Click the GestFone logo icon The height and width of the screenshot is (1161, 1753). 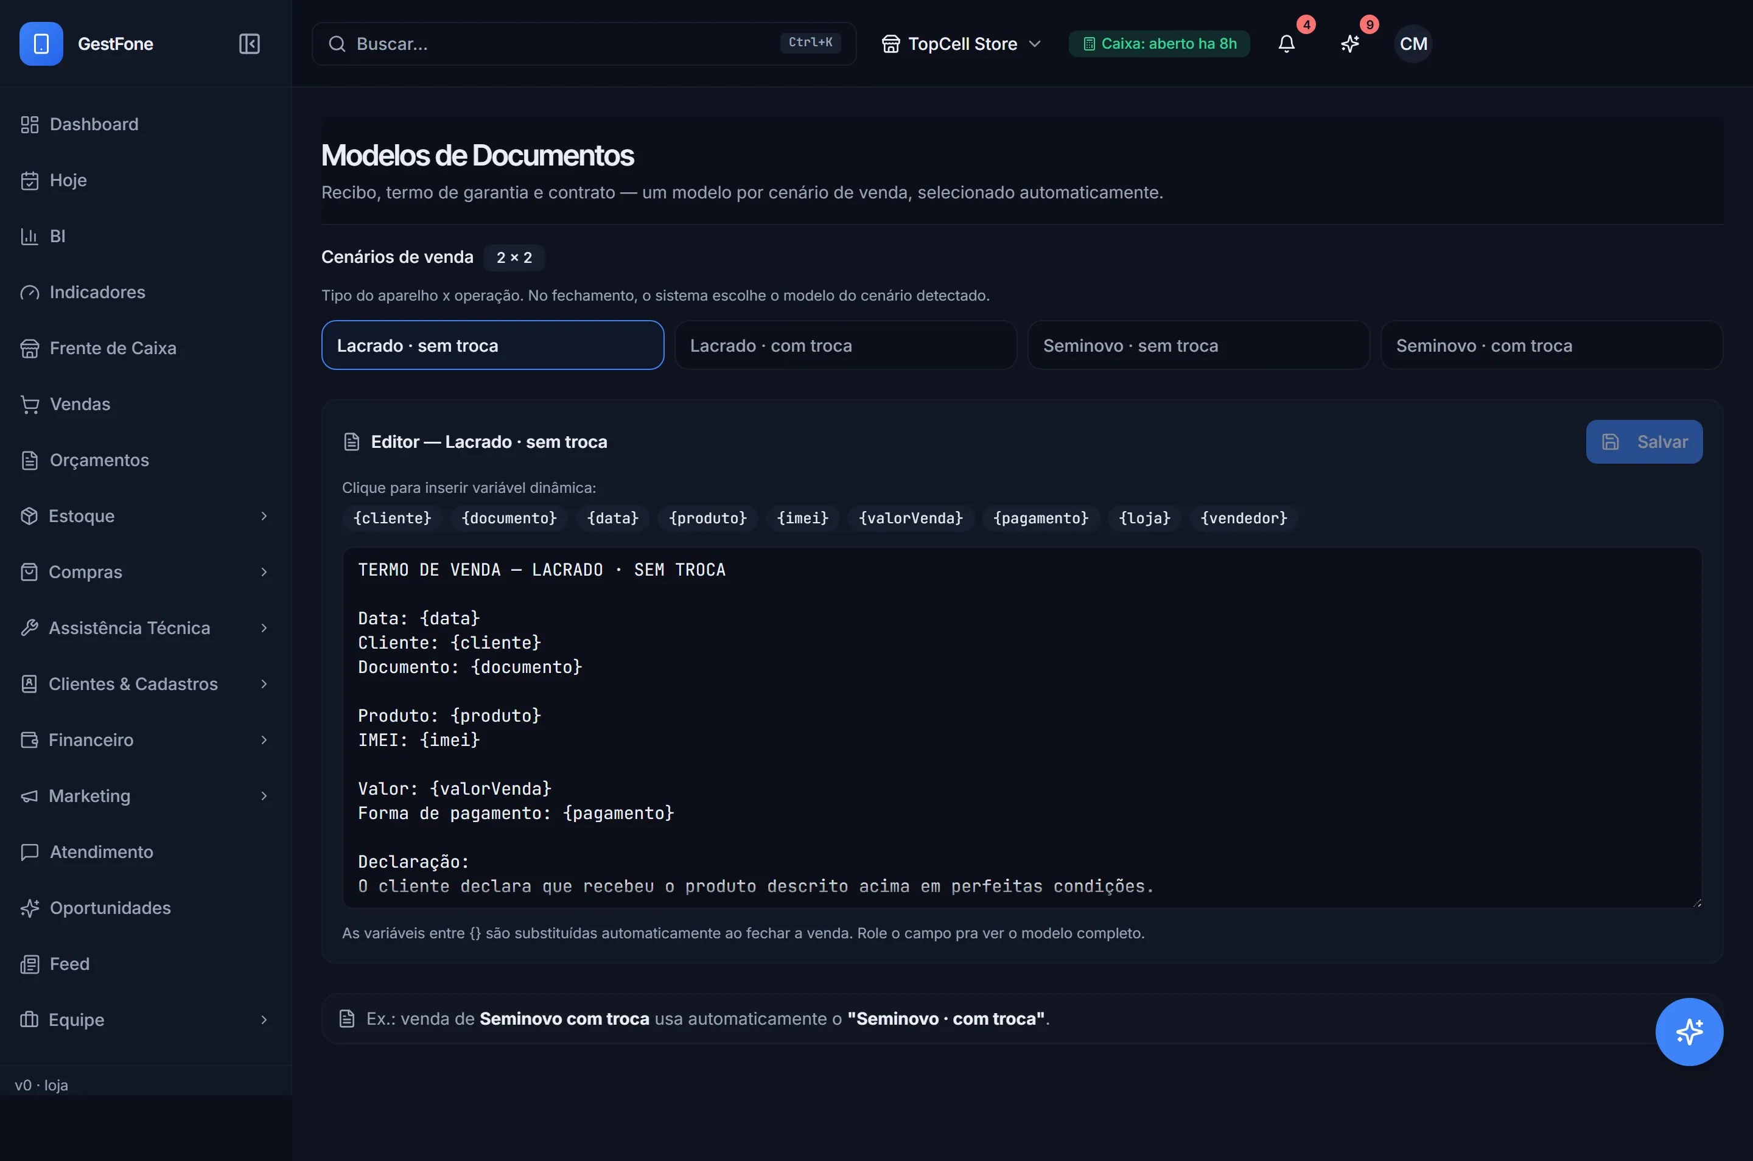click(41, 44)
